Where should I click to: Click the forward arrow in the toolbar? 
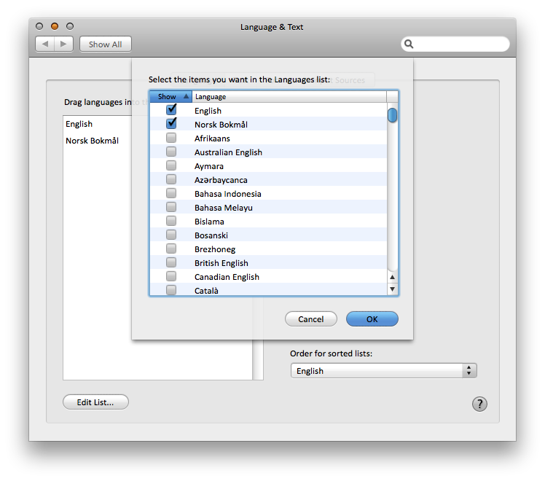pos(63,44)
